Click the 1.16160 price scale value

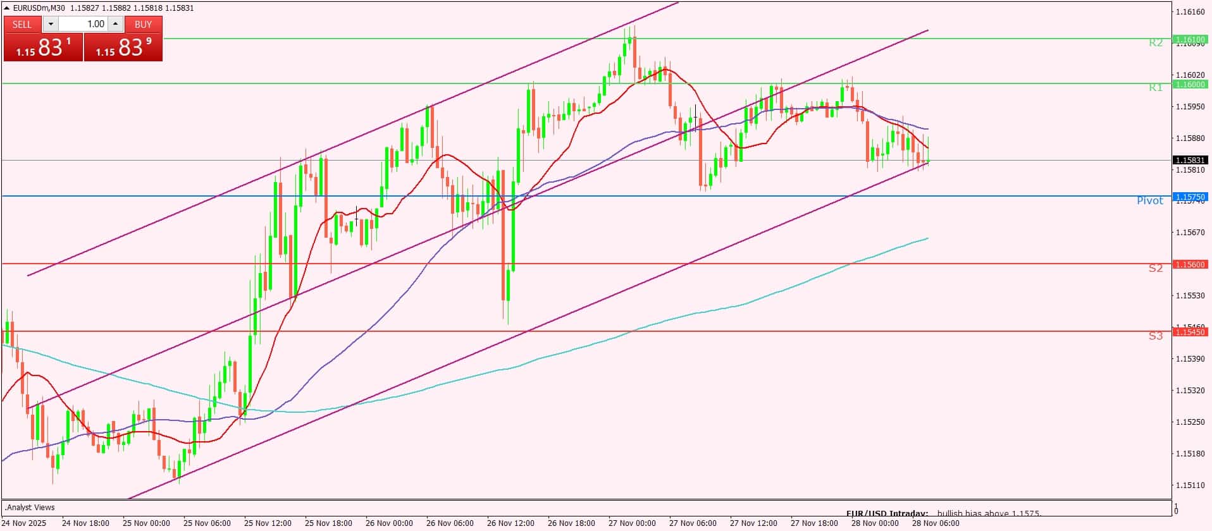click(x=1189, y=11)
